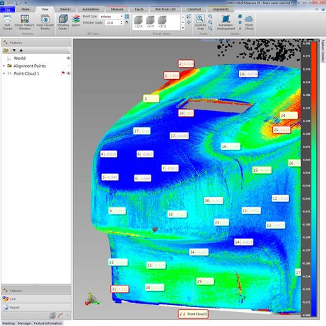Open the Feature Information bottom tab
326x326 pixels.
48,323
